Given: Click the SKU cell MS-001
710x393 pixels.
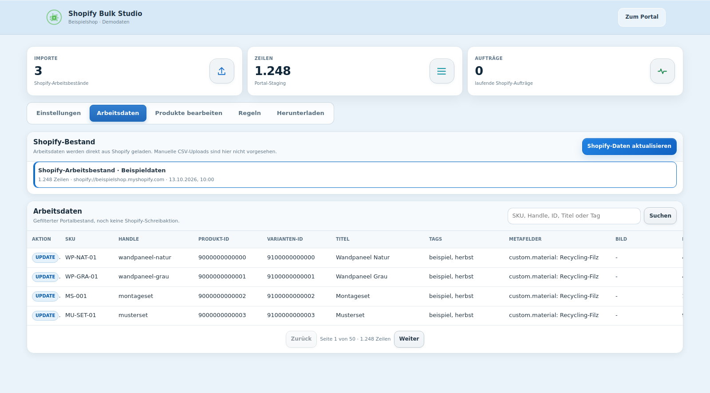Looking at the screenshot, I should coord(76,296).
